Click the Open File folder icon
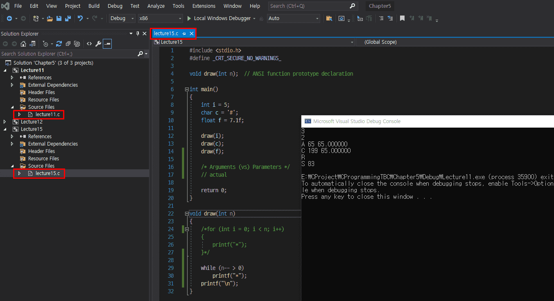Image resolution: width=554 pixels, height=301 pixels. click(50, 18)
